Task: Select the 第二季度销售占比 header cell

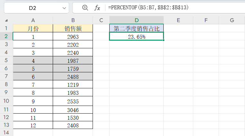Action: [136, 28]
